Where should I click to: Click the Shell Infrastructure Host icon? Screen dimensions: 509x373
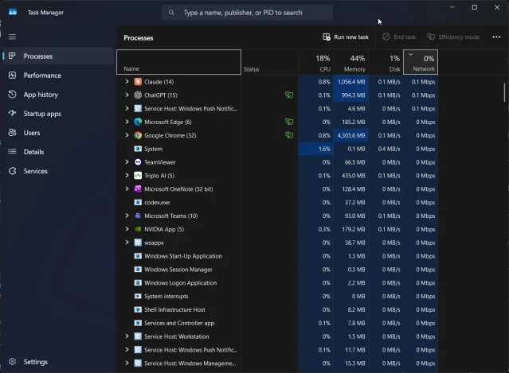coord(138,309)
